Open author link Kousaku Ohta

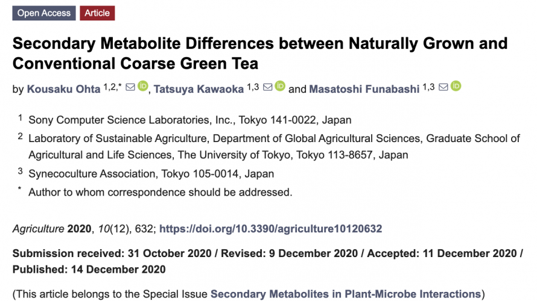pyautogui.click(x=64, y=89)
